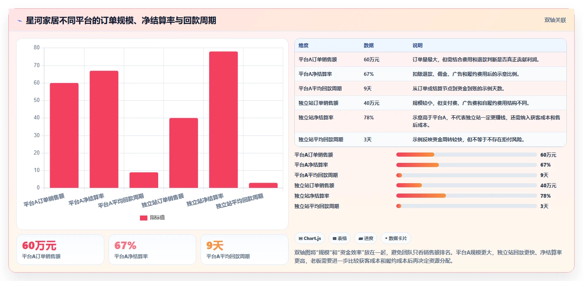
Task: Click table cell 独立站平均回款周期
Action: (321, 140)
